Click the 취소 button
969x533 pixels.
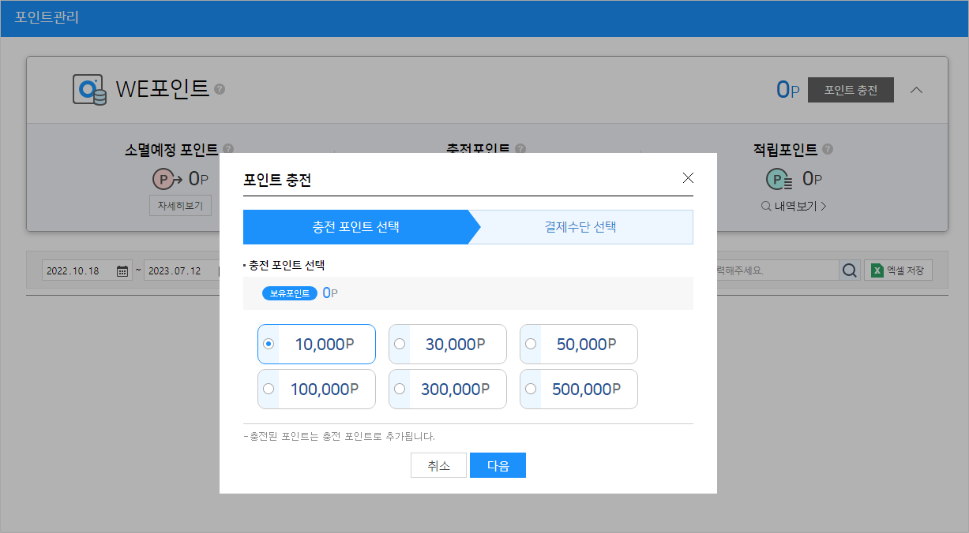438,465
